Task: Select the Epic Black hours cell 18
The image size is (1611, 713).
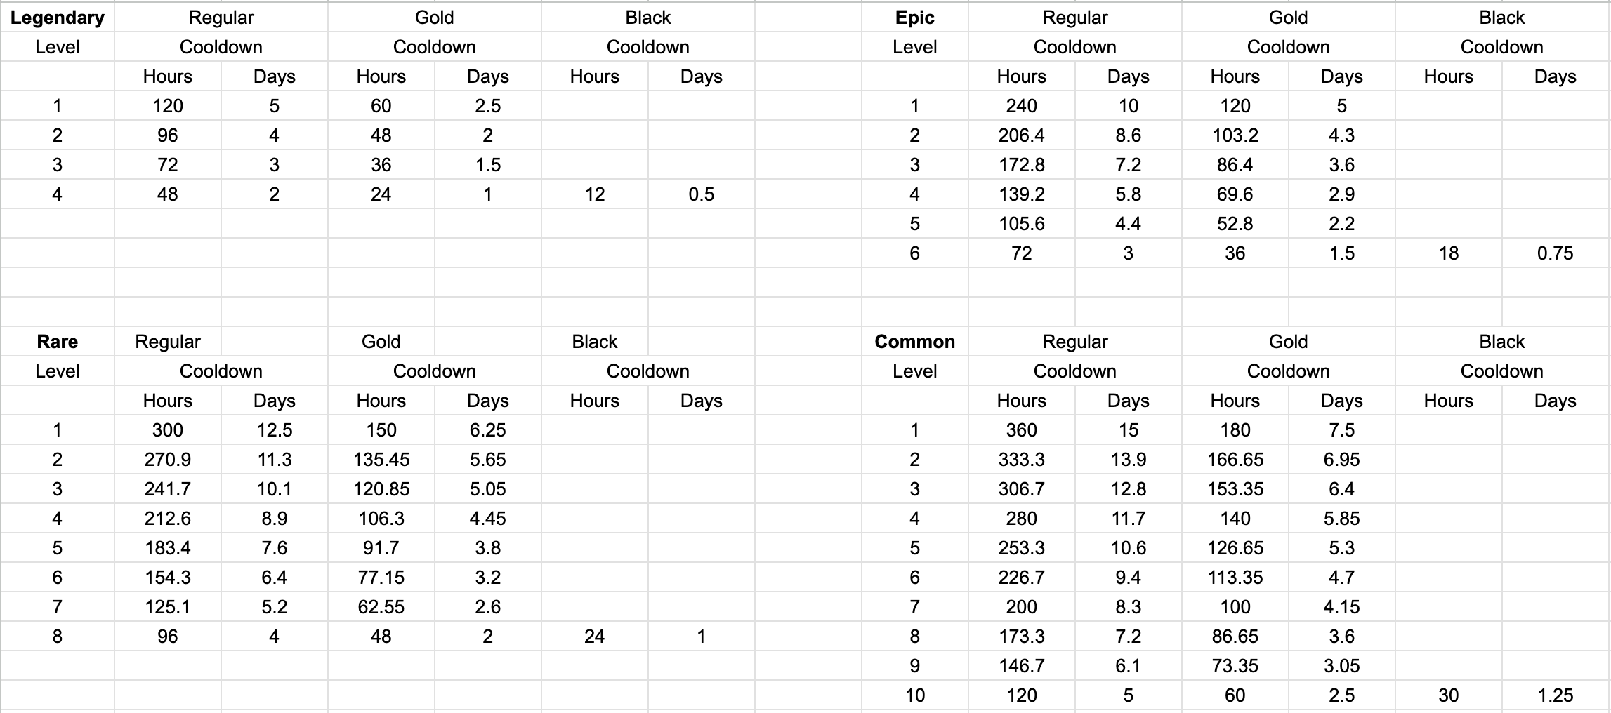Action: 1448,253
